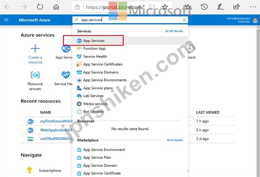The height and width of the screenshot is (177, 260).
Task: Open the browser more options ellipsis
Action: coord(253,7)
